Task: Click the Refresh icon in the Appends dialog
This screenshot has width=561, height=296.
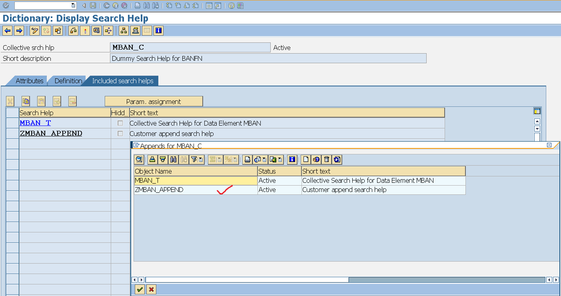Action: (337, 159)
